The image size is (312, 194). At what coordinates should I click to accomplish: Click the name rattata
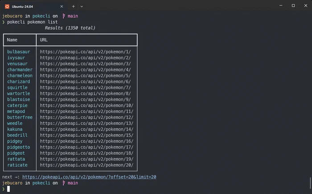(x=16, y=159)
